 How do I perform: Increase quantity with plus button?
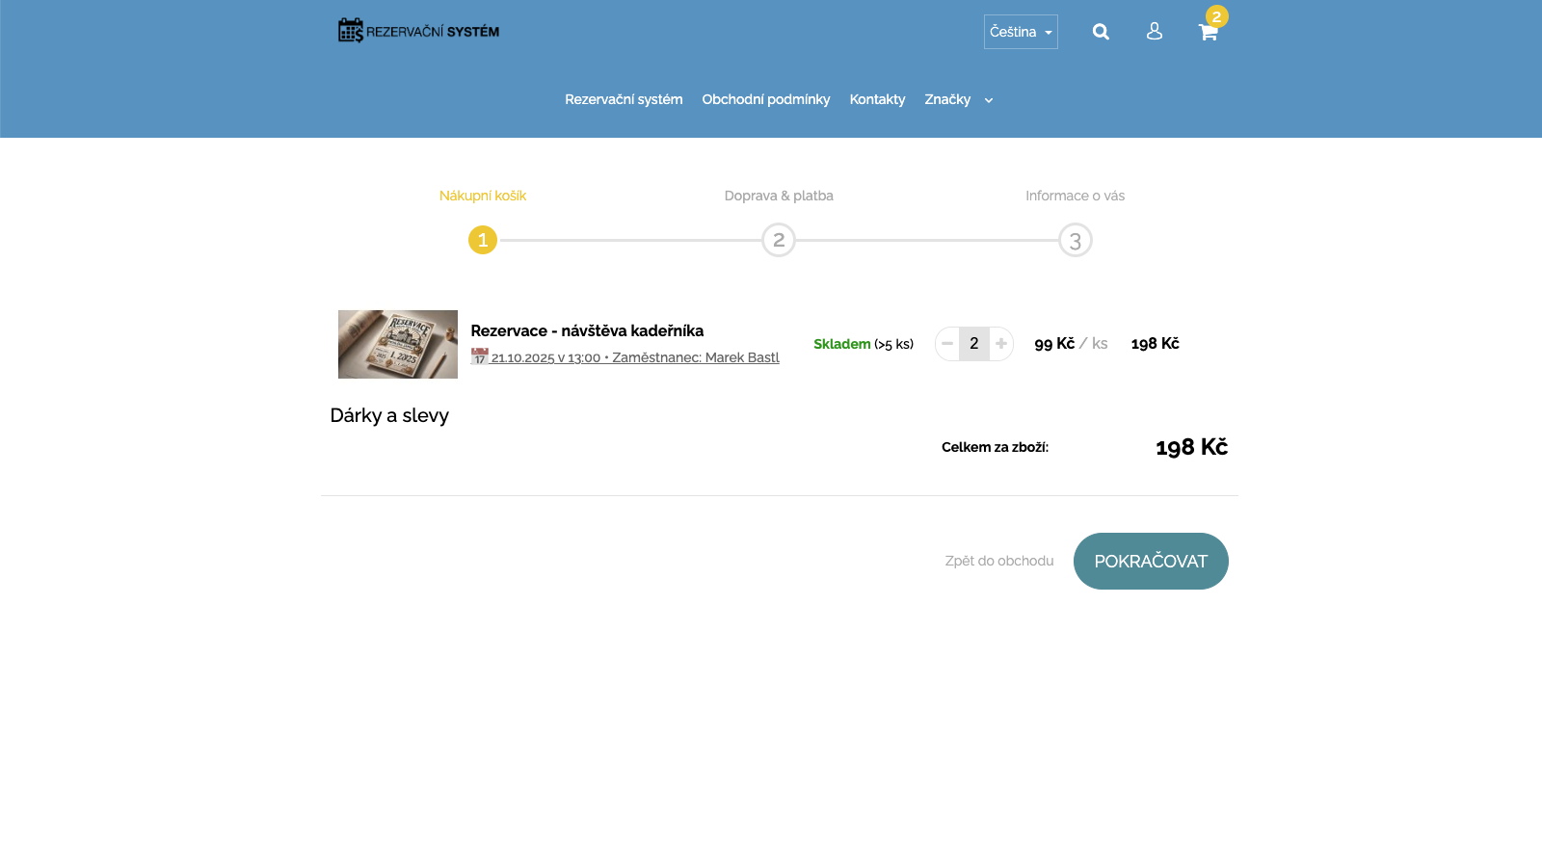click(x=1001, y=344)
